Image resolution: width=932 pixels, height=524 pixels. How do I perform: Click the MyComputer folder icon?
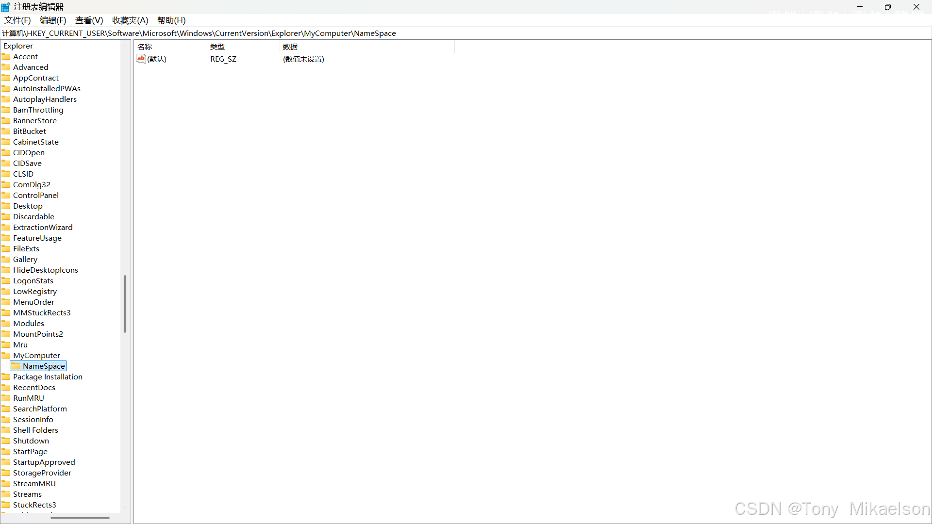click(x=6, y=355)
